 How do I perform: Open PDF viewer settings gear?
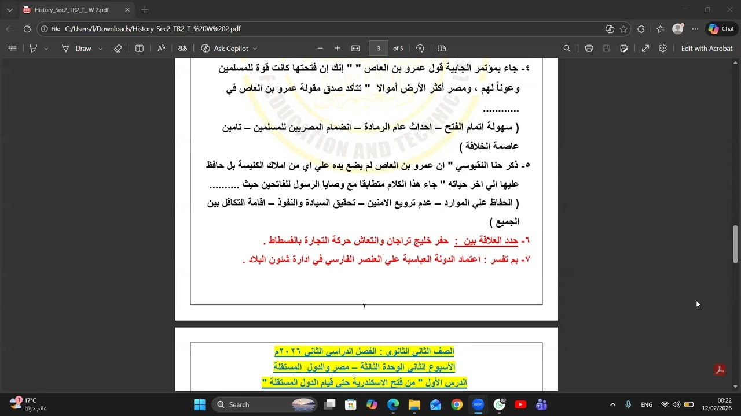coord(663,49)
